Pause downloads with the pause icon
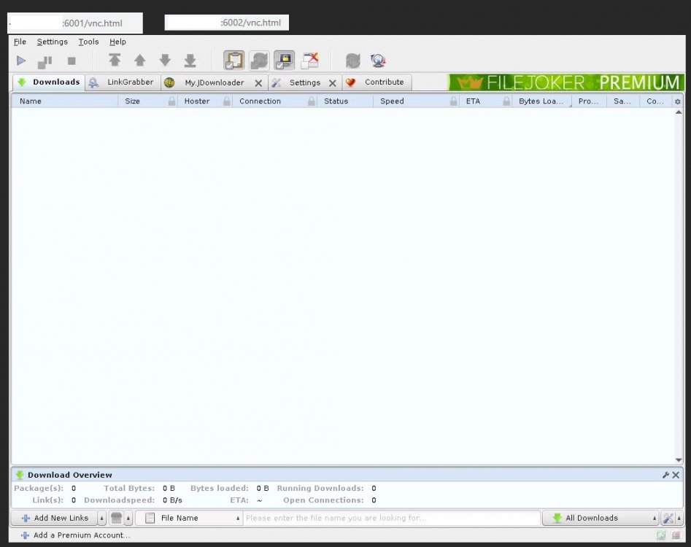The width and height of the screenshot is (691, 547). point(45,61)
